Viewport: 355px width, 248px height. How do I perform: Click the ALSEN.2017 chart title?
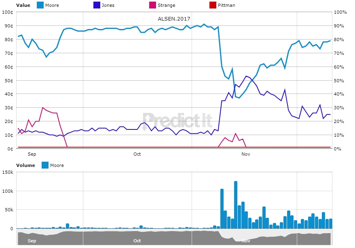[174, 19]
